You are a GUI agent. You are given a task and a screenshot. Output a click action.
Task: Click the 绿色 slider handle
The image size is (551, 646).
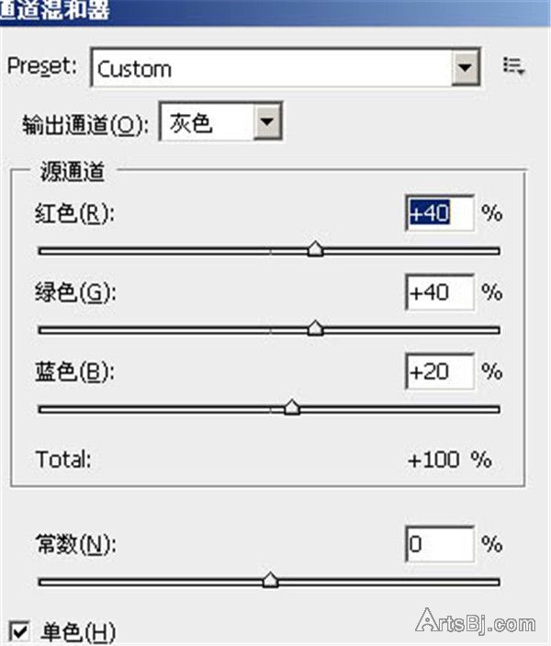315,328
